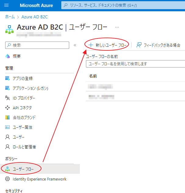Click the sidebar search magnifier icon

[9, 45]
